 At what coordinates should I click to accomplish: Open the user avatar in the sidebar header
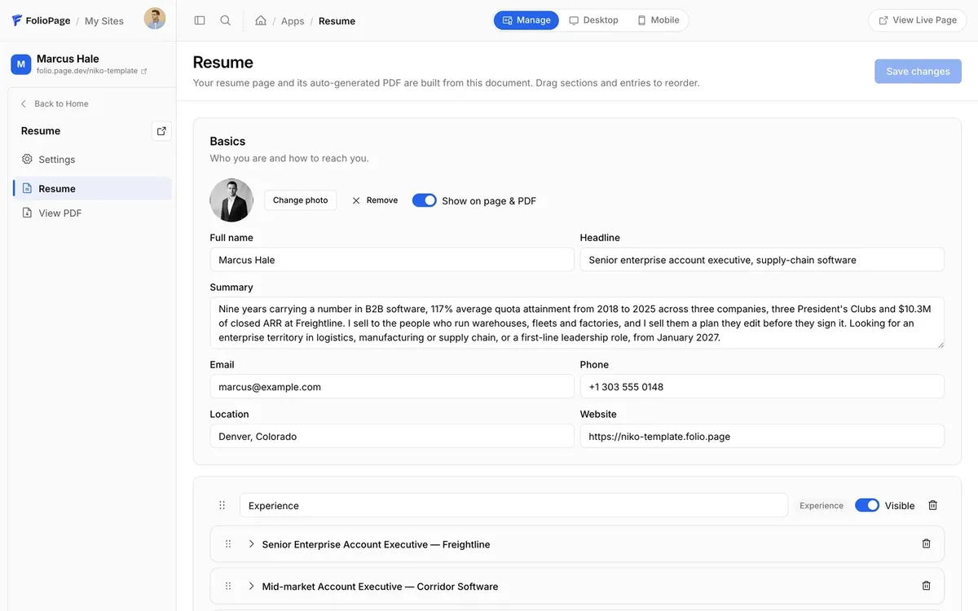coord(155,19)
